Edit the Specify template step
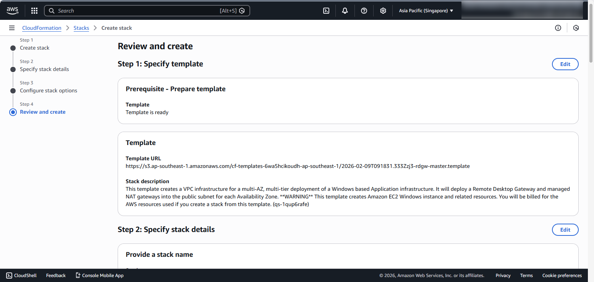Viewport: 594px width, 282px height. (x=565, y=64)
